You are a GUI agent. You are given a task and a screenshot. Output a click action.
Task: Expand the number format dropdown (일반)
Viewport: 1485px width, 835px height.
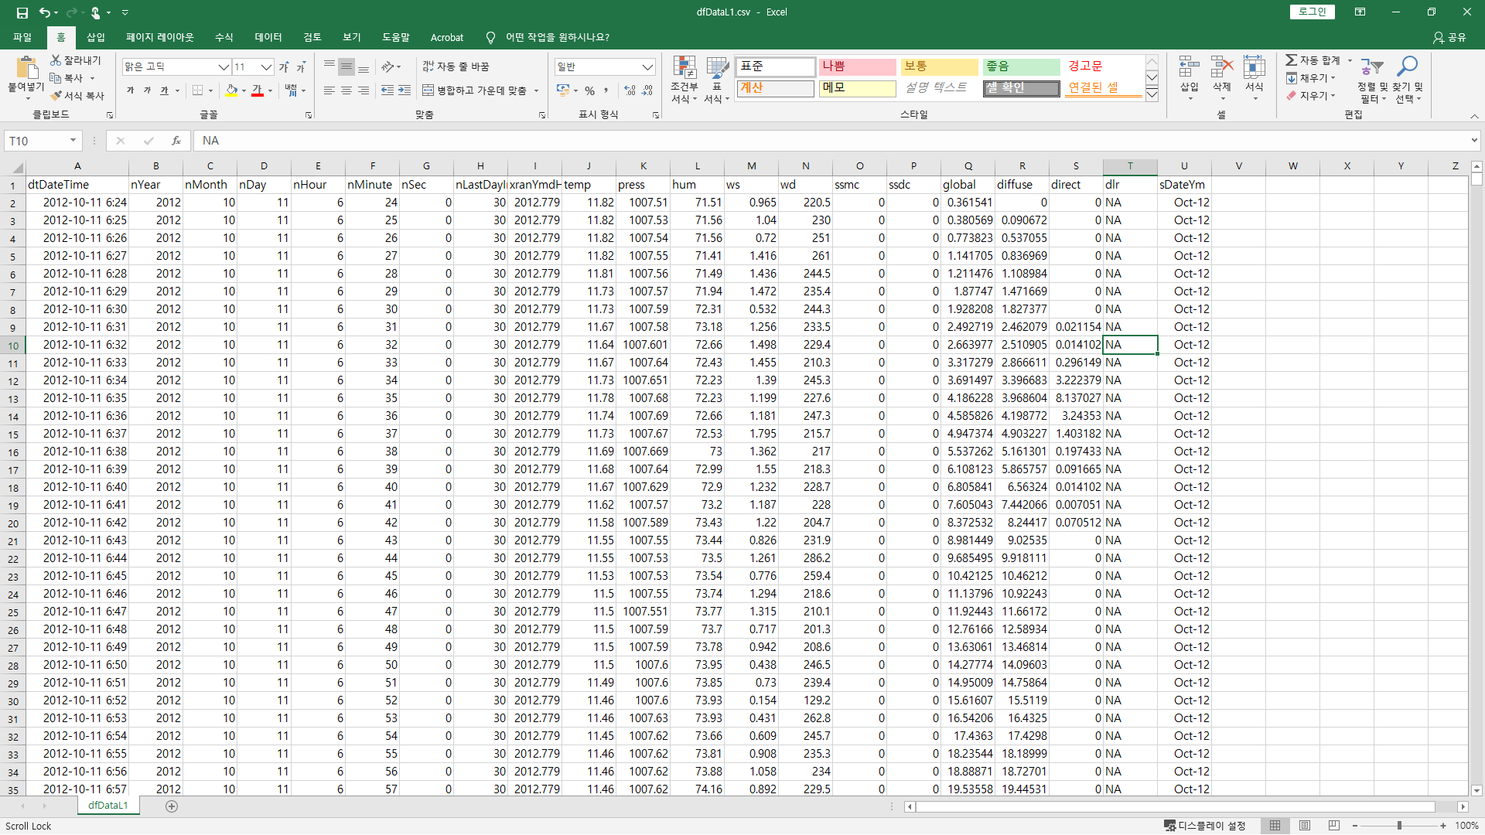(647, 67)
